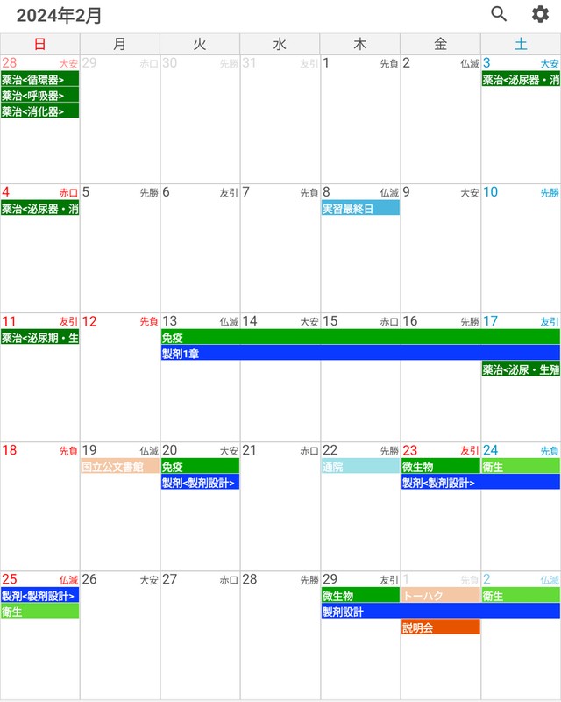Image resolution: width=561 pixels, height=702 pixels.
Task: Open the 説明会 event on March 1
Action: click(441, 627)
